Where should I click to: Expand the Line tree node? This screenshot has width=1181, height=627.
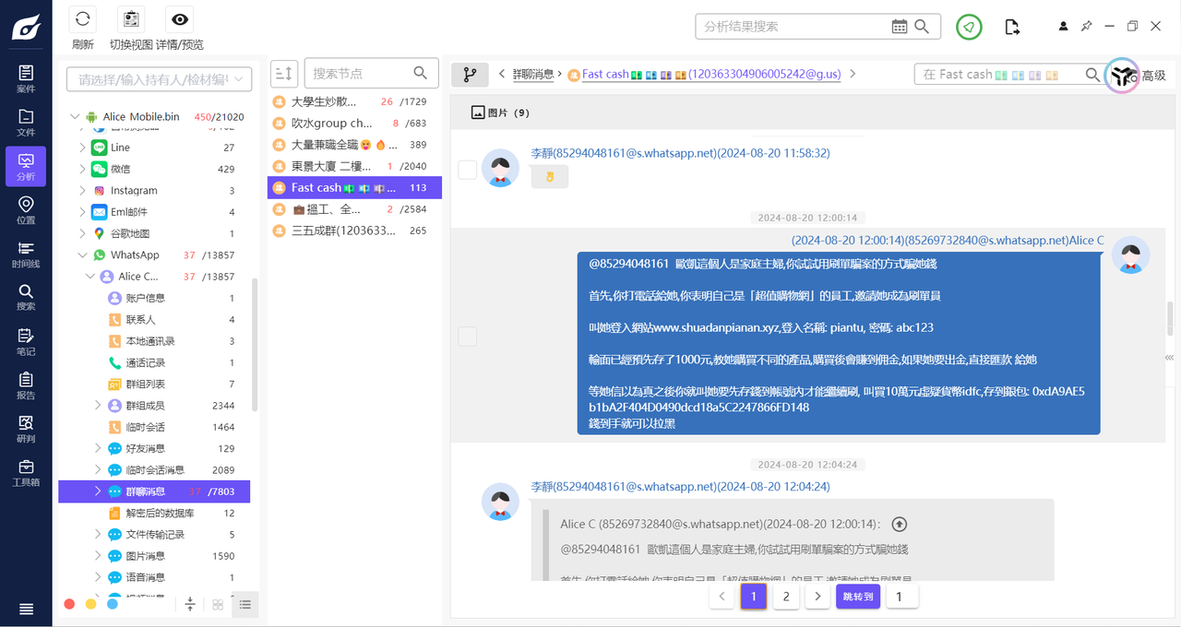pyautogui.click(x=82, y=148)
